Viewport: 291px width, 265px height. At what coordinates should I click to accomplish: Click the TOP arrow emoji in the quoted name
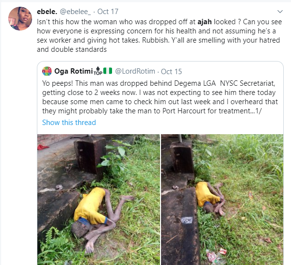pos(98,71)
